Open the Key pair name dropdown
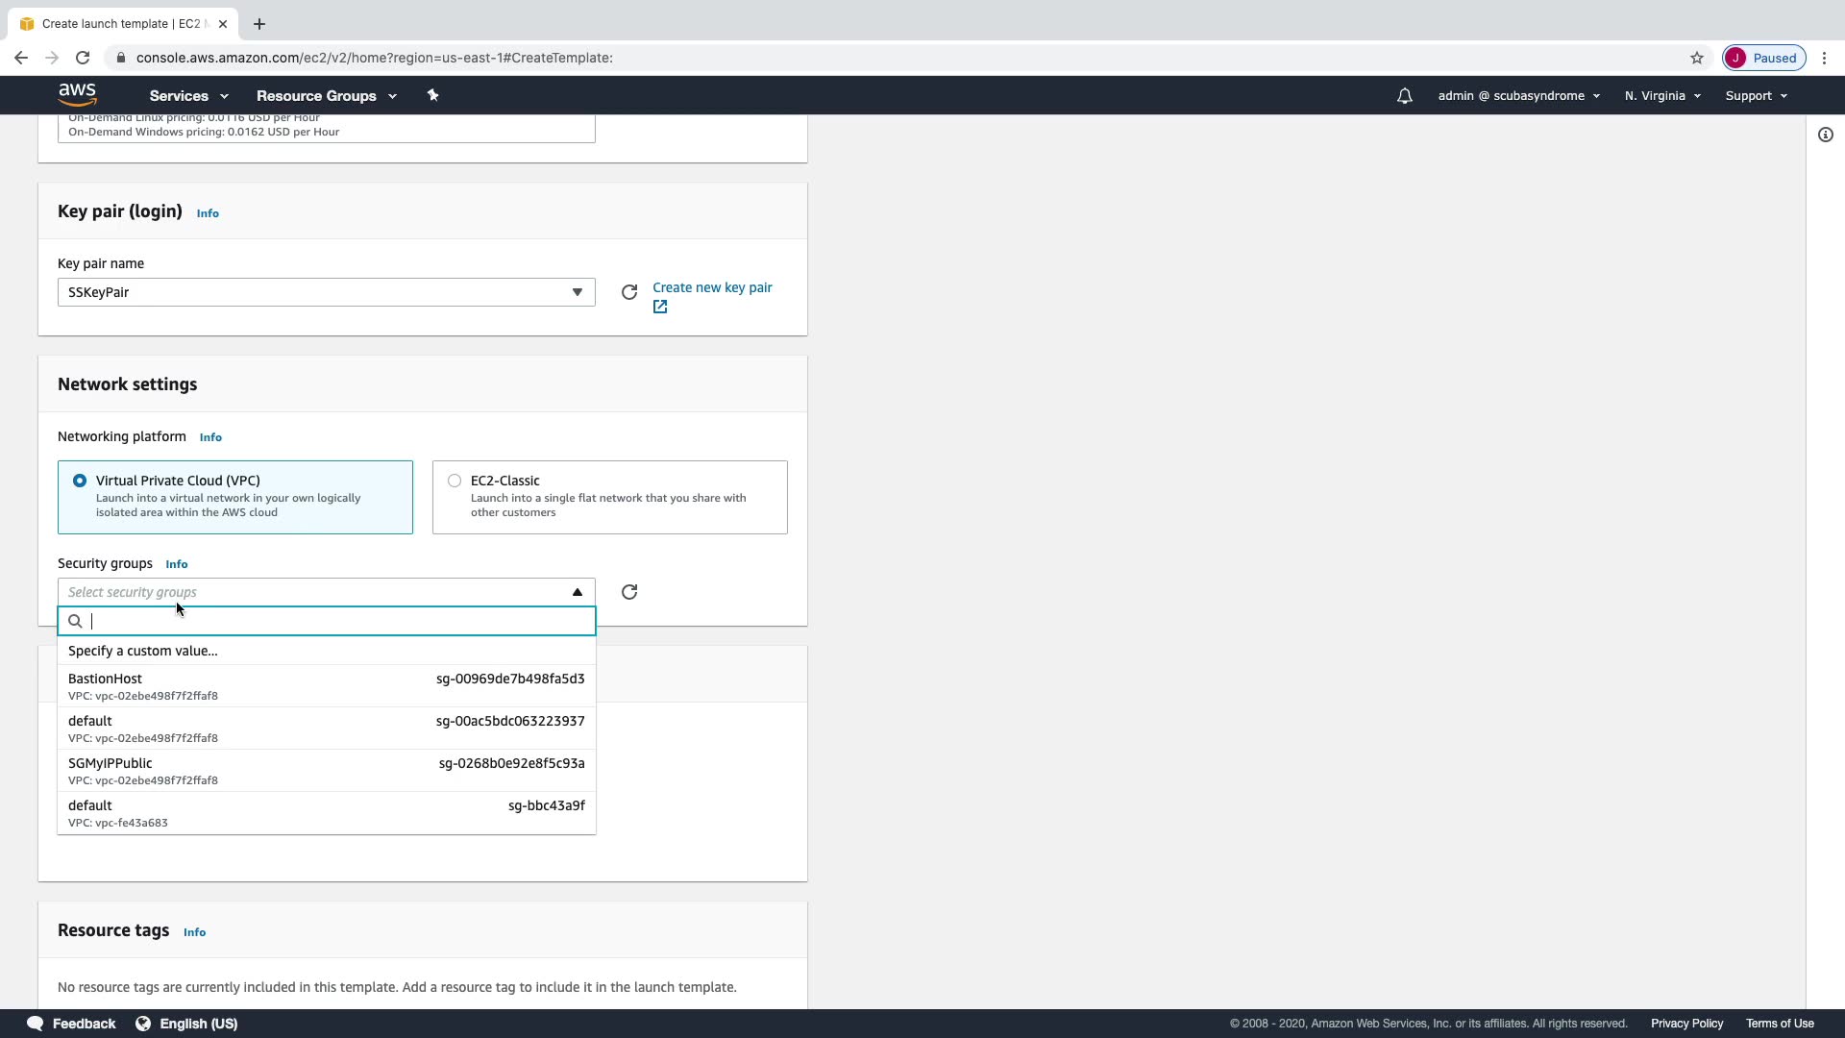Image resolution: width=1845 pixels, height=1038 pixels. point(326,292)
